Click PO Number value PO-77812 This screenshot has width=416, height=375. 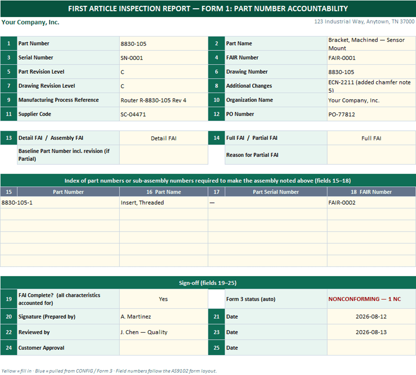(371, 114)
